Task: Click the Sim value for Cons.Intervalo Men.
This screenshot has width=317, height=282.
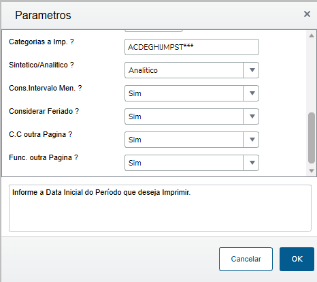Action: [184, 93]
